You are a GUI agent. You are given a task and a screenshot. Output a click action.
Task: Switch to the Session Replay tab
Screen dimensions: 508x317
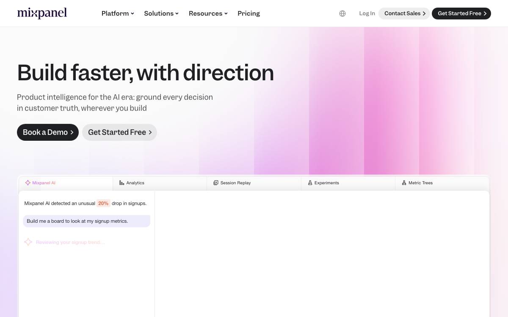pos(254,183)
